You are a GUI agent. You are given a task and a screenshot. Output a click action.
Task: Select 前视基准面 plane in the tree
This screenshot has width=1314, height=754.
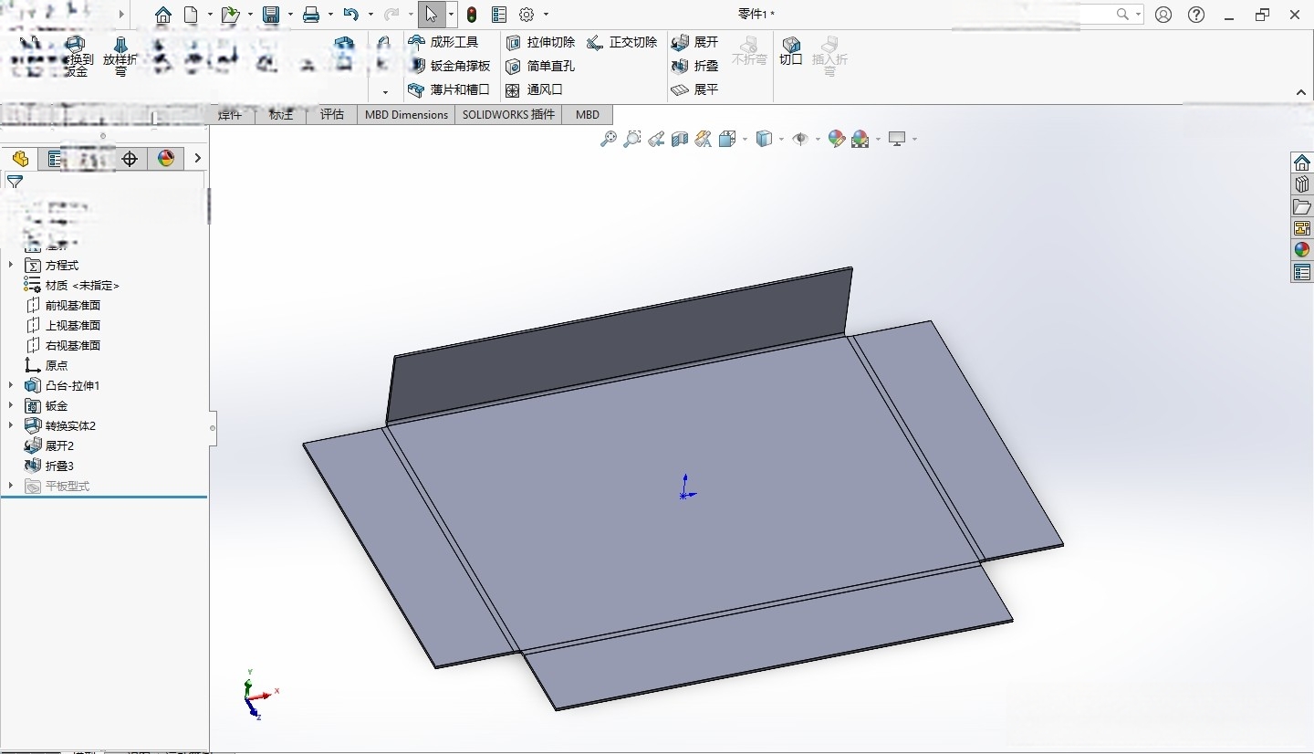63,305
